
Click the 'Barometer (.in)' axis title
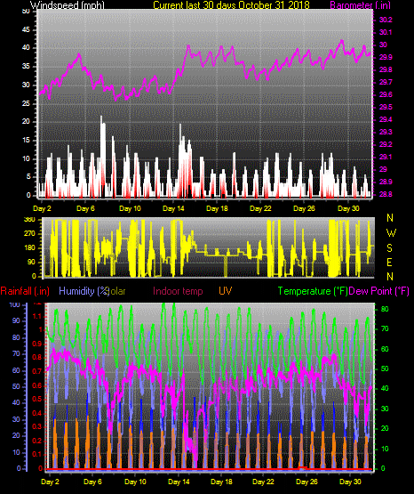361,5
